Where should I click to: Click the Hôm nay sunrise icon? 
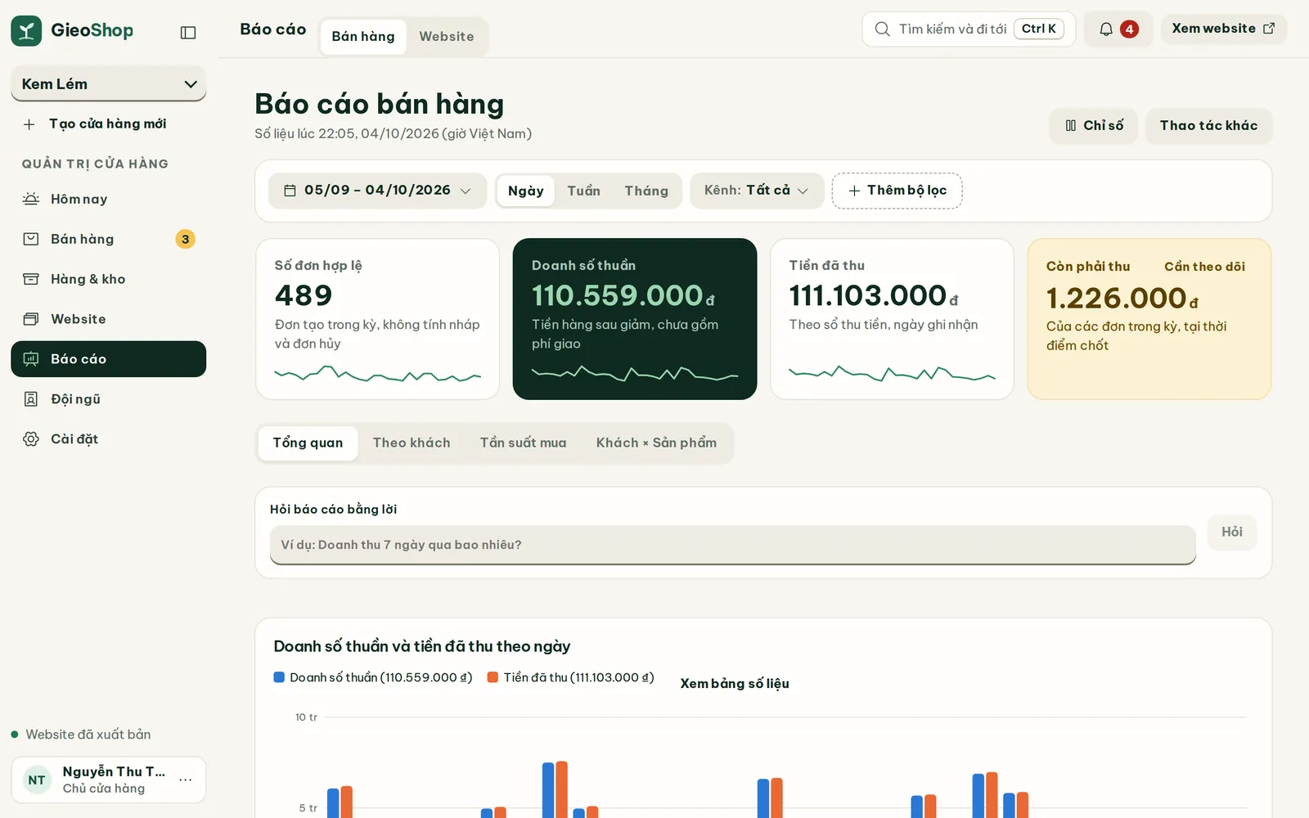coord(31,199)
